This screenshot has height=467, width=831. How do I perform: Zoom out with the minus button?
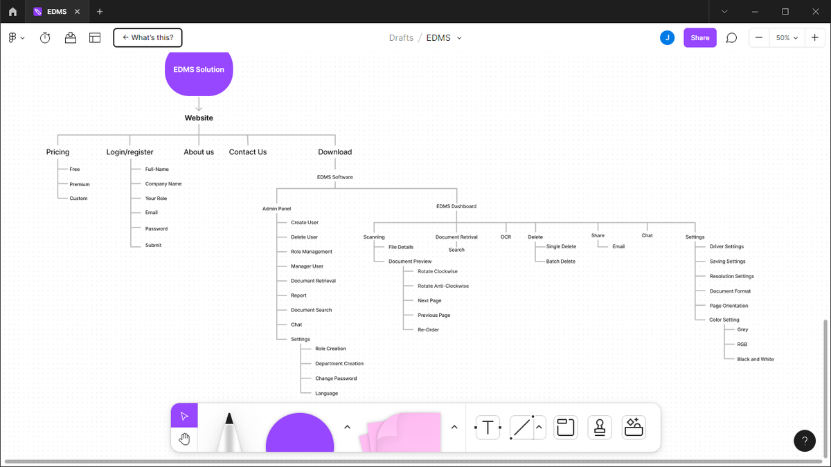759,38
